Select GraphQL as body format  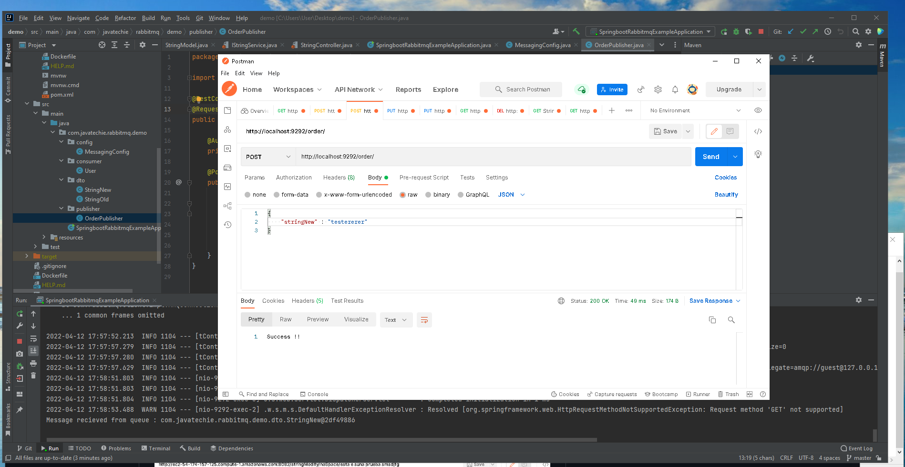pos(473,194)
